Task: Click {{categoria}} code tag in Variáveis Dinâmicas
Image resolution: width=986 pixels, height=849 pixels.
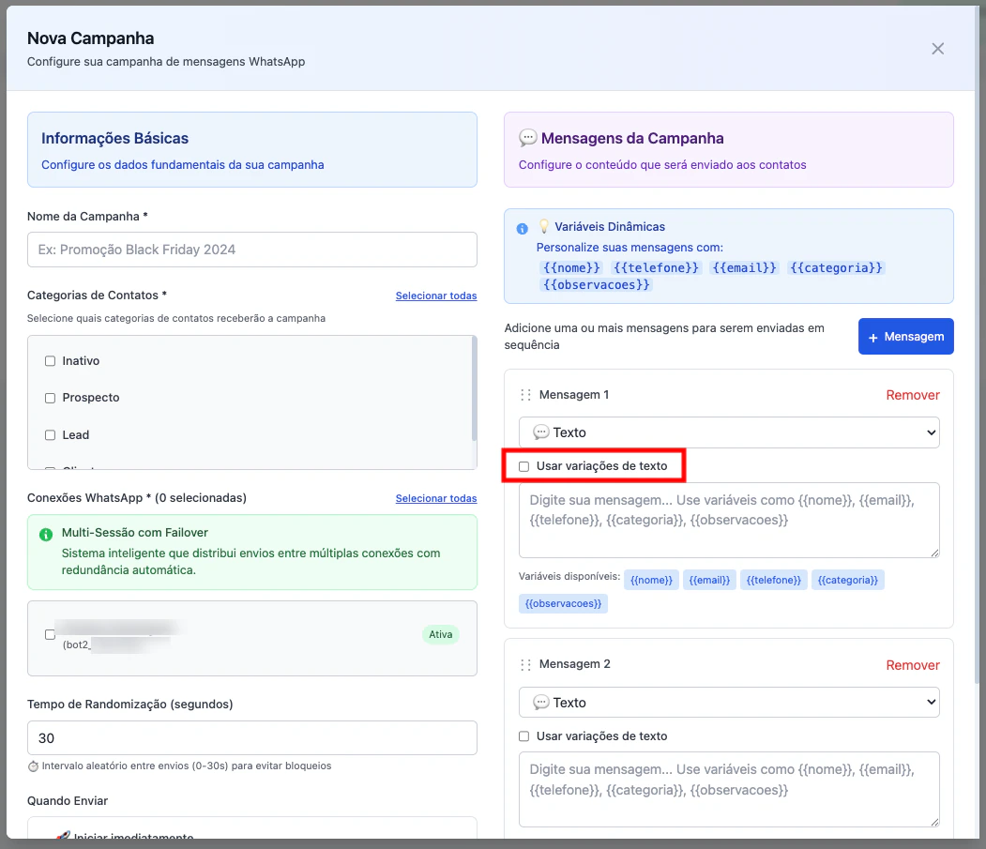Action: tap(836, 268)
